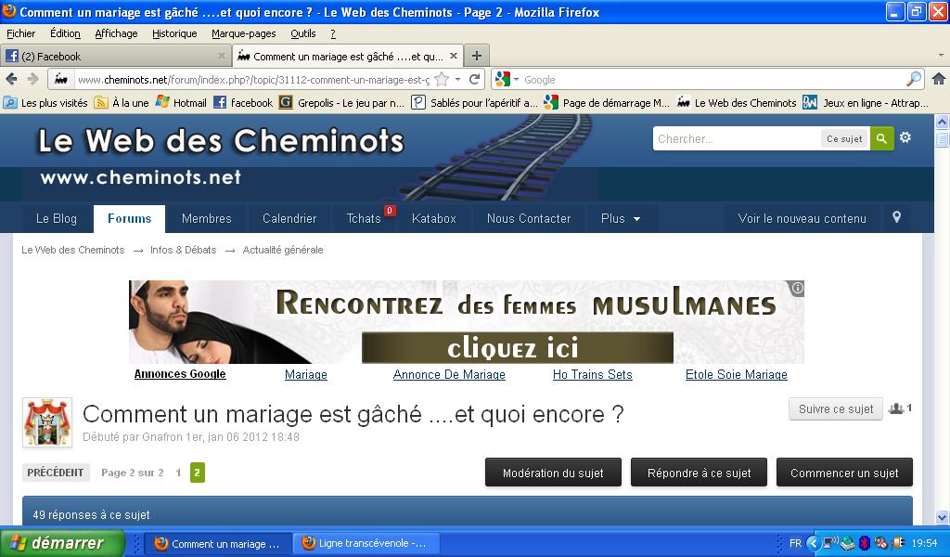Open the Marque-pages menu

point(243,33)
